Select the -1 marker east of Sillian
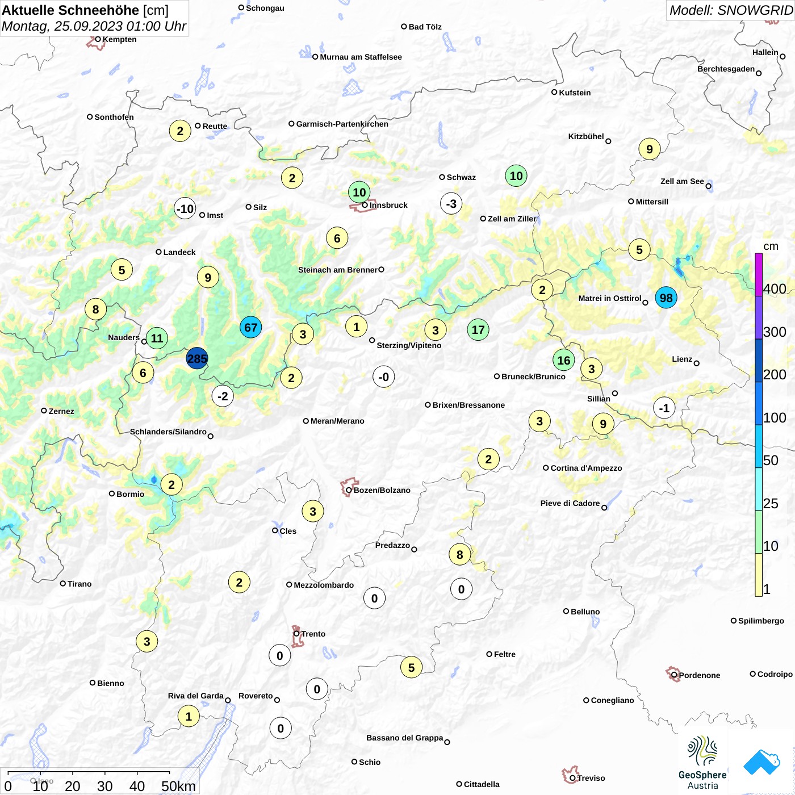 (x=664, y=408)
